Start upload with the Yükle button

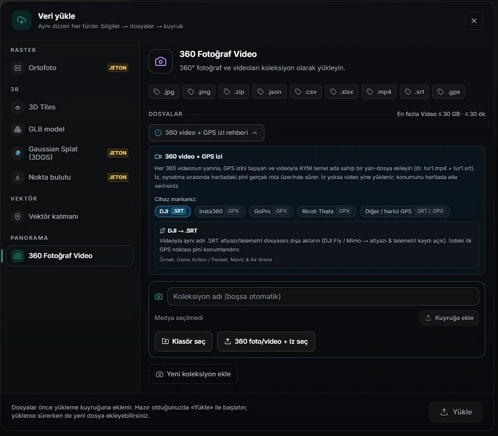(x=456, y=412)
